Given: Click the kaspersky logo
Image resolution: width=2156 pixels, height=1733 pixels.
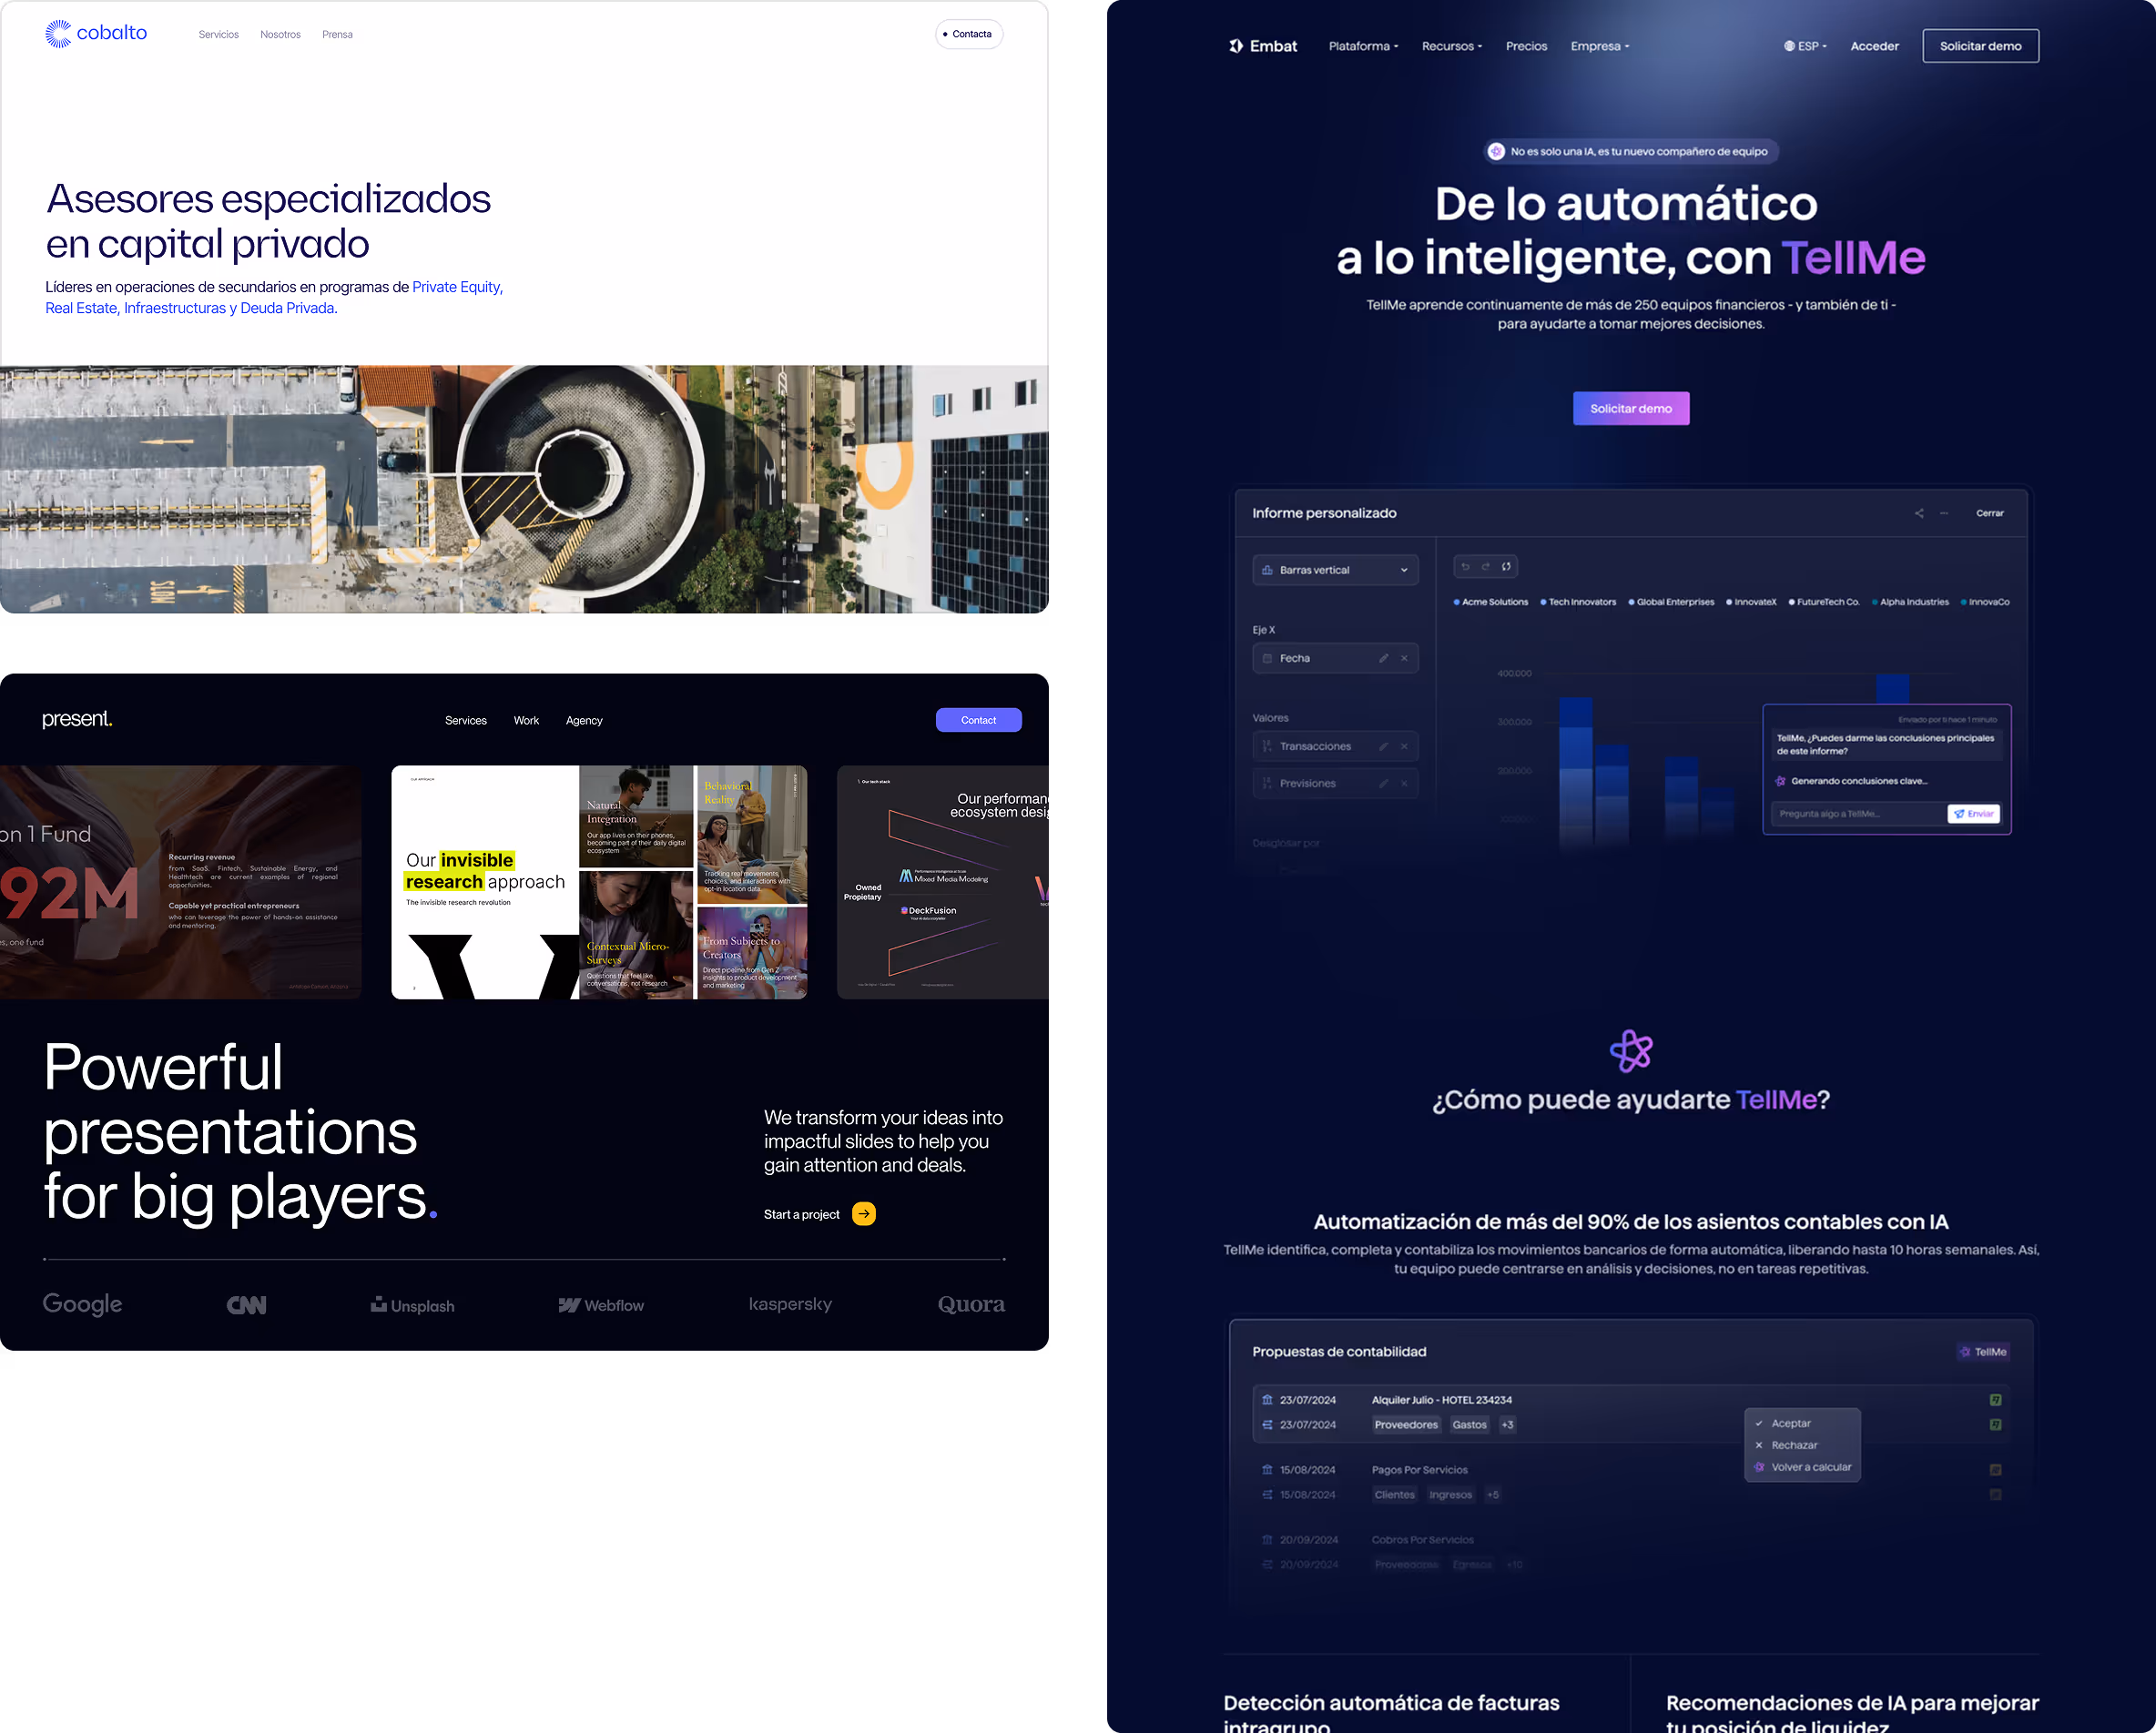Looking at the screenshot, I should [x=790, y=1304].
